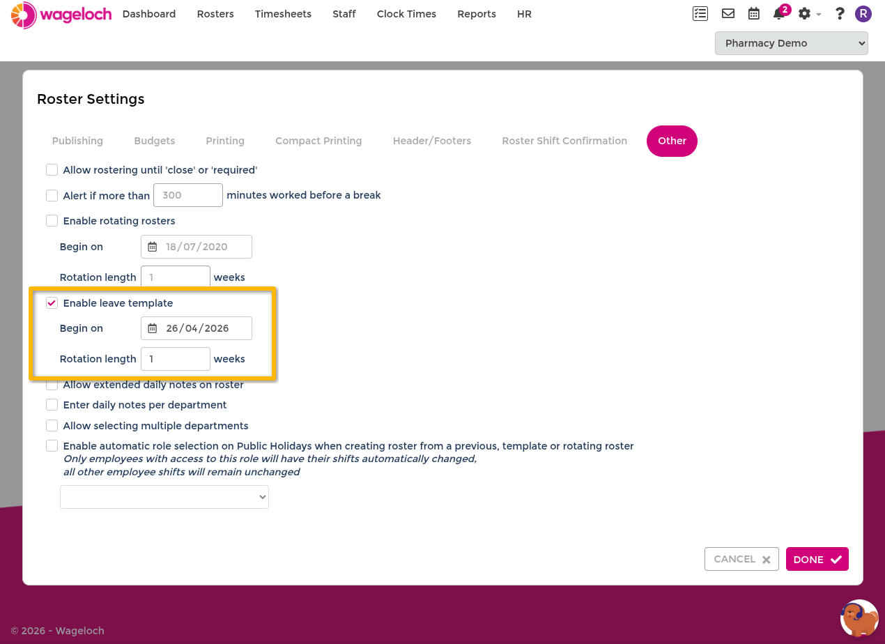Toggle 'Allow extended daily notes on roster'
The image size is (885, 644).
click(52, 385)
